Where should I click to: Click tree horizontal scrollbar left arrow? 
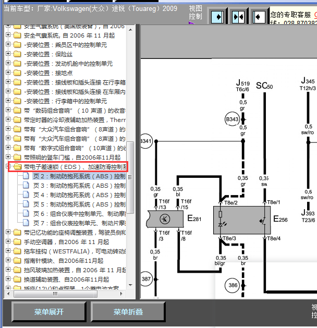pyautogui.click(x=8, y=294)
